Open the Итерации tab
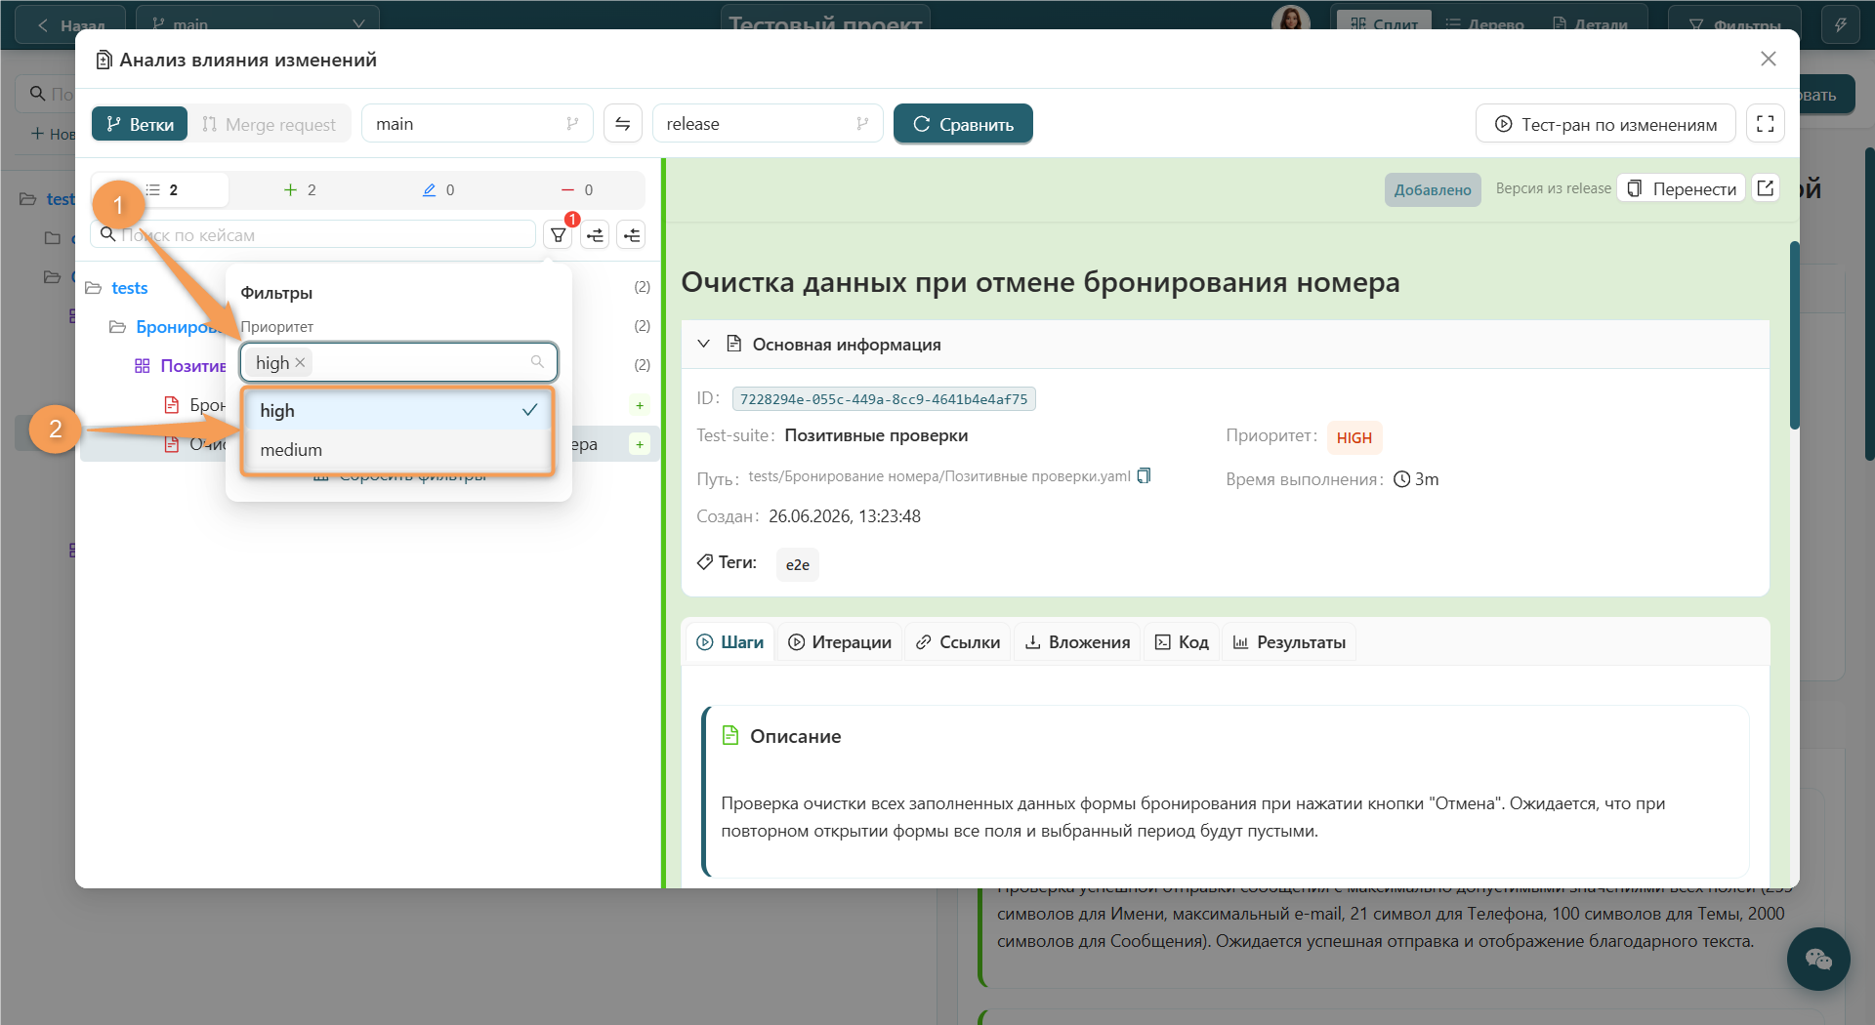Viewport: 1875px width, 1025px height. point(840,642)
